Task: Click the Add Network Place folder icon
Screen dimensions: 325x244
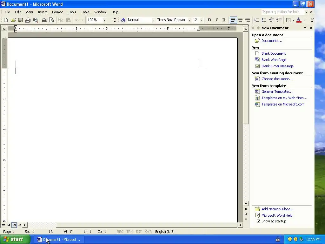Action: pyautogui.click(x=257, y=209)
